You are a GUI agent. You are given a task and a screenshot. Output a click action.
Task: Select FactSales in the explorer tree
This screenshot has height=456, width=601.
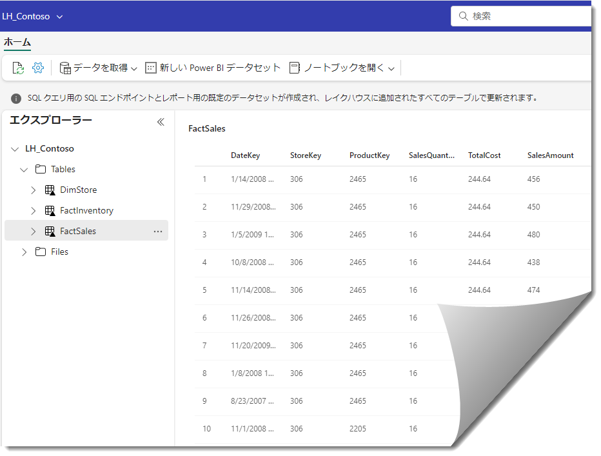click(78, 232)
